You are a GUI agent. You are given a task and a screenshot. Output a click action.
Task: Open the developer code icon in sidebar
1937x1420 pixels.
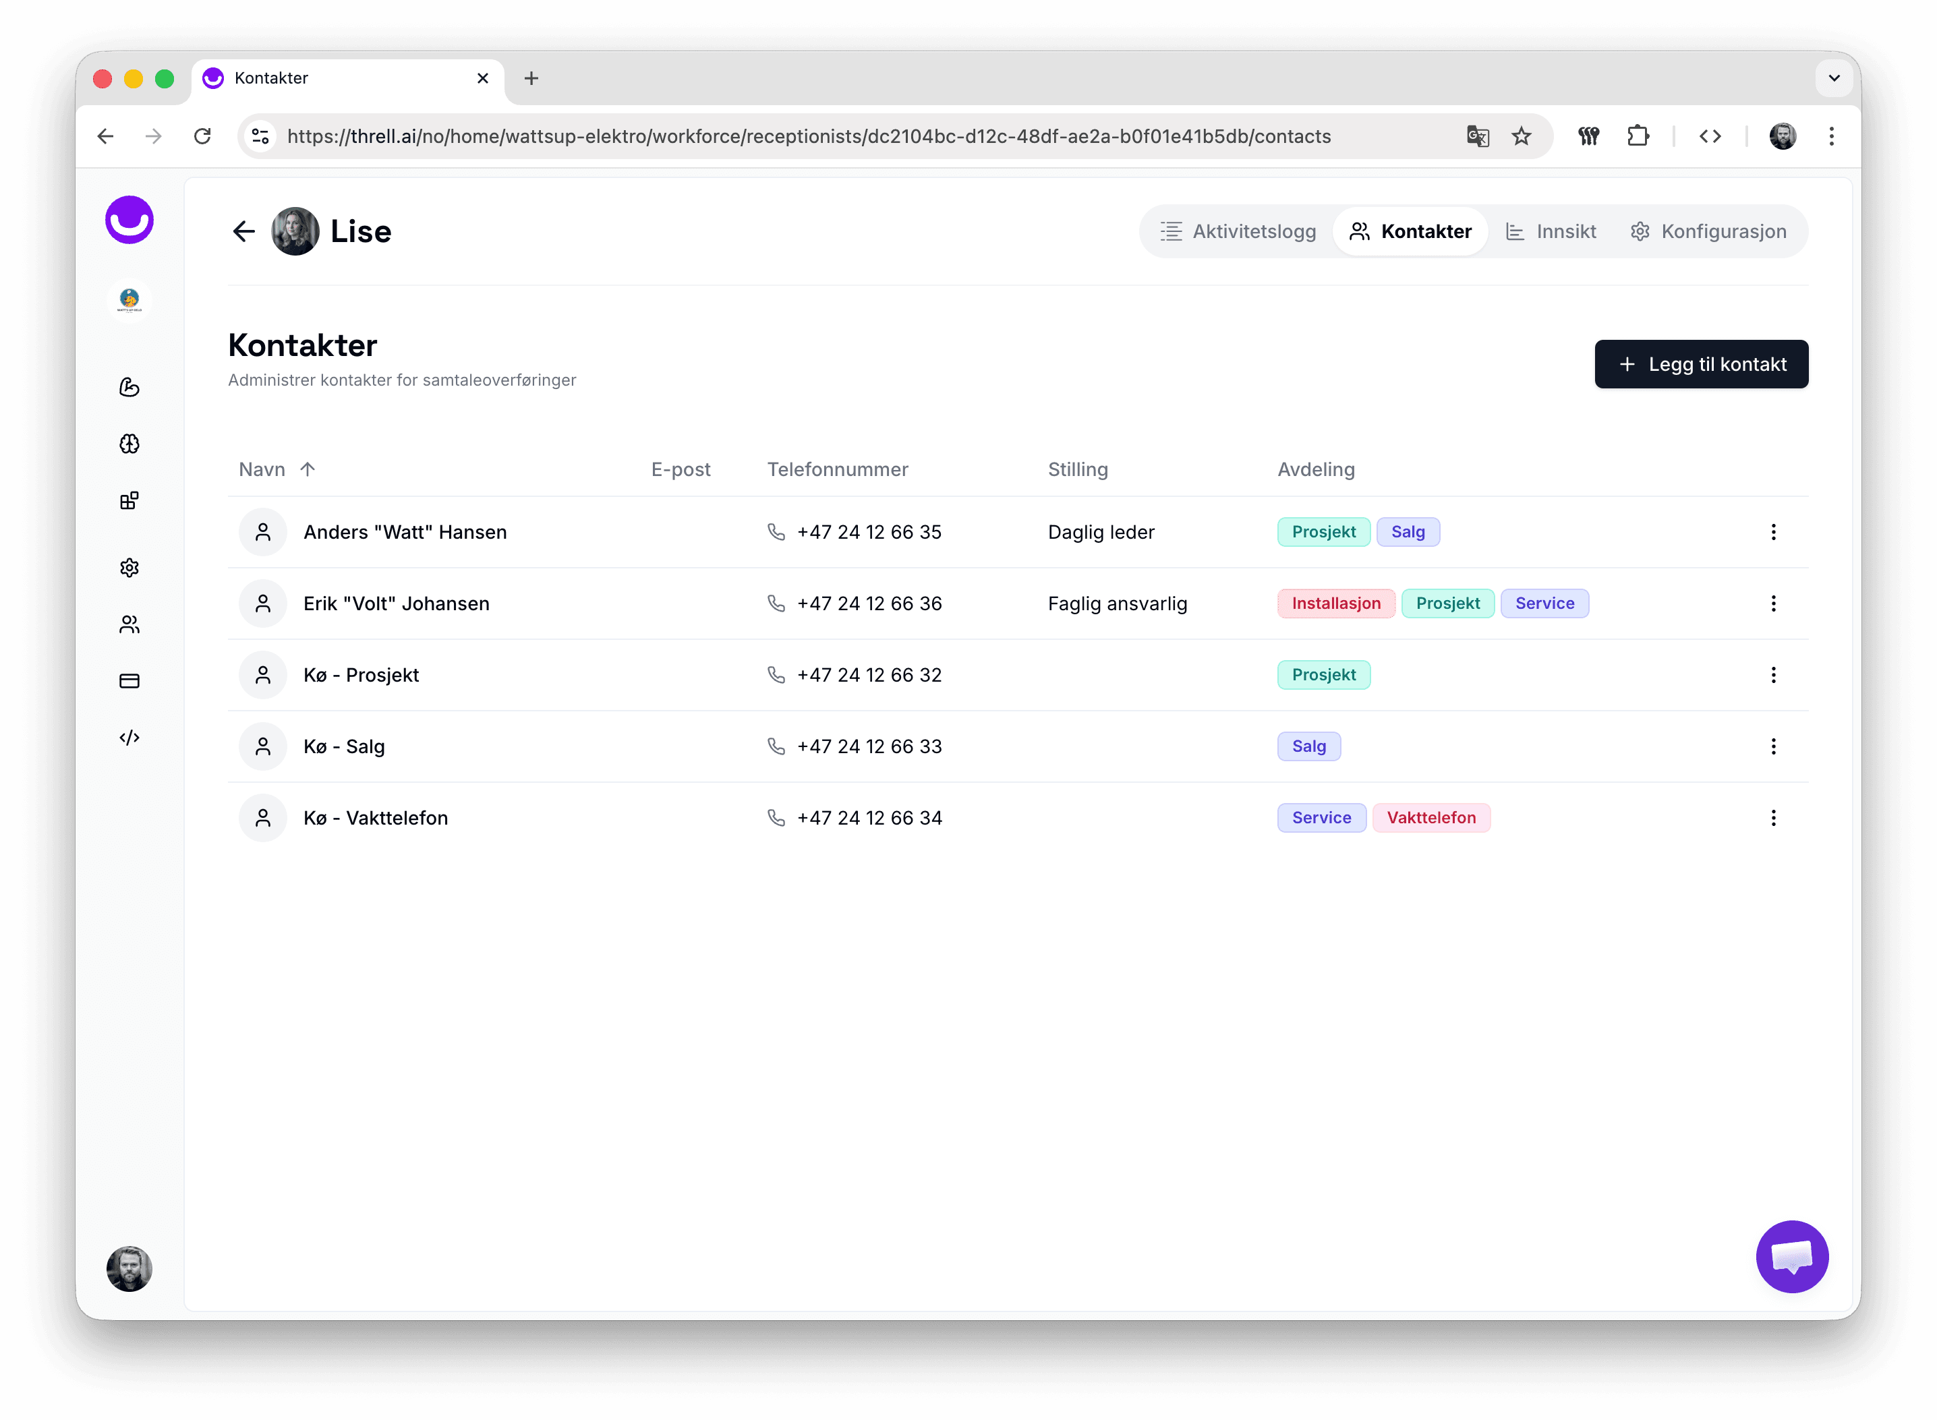pos(129,738)
